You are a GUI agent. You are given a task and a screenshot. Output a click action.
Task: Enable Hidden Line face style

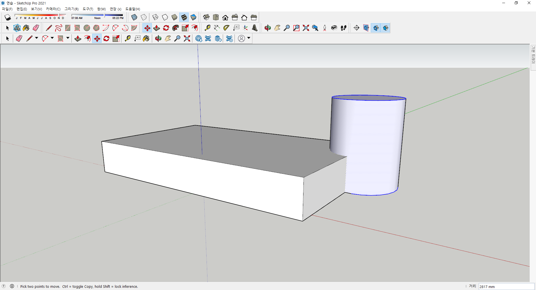click(165, 17)
